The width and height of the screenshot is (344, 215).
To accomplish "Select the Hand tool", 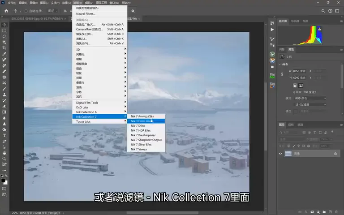I will 4,153.
